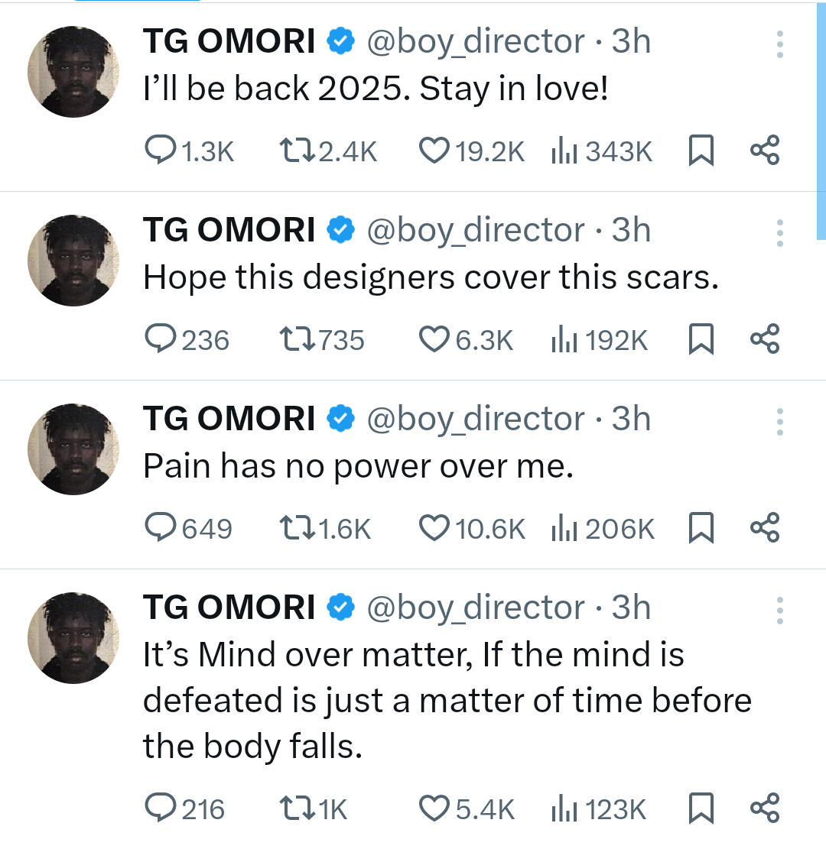Bookmark the "I'll be back 2025" tweet
The image size is (826, 849).
click(x=701, y=151)
